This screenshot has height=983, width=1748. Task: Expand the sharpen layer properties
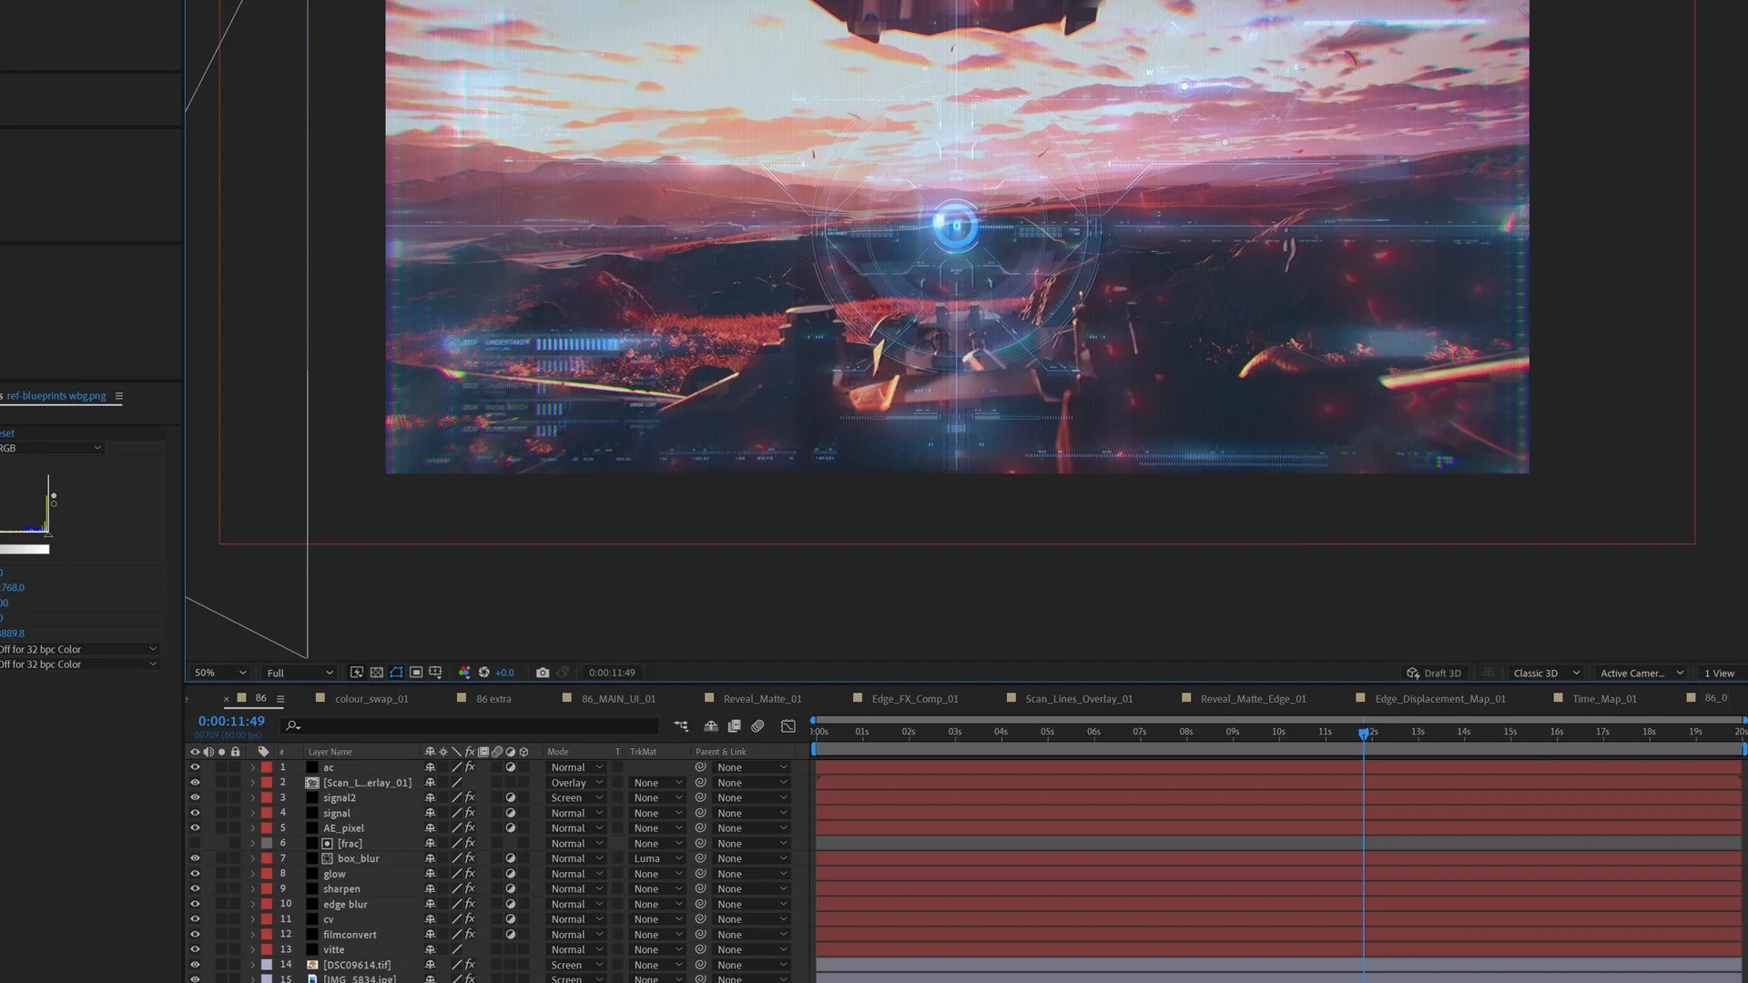(253, 889)
